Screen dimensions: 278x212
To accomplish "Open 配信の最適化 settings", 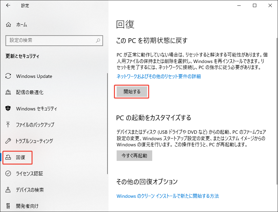I will coord(29,92).
